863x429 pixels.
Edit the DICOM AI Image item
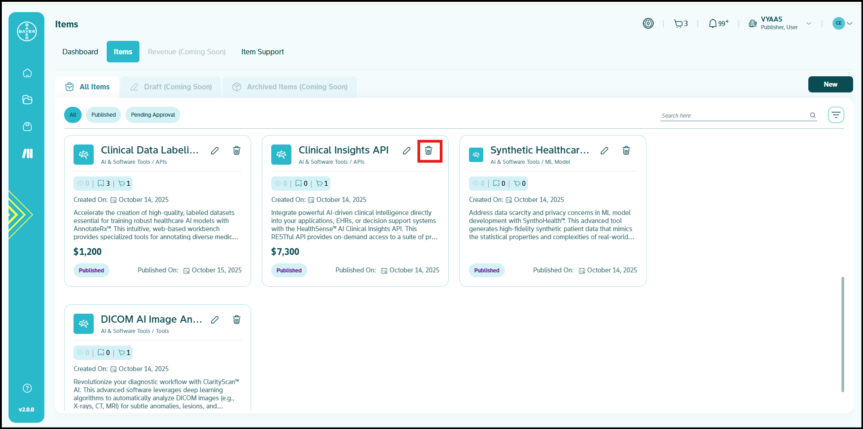tap(215, 320)
